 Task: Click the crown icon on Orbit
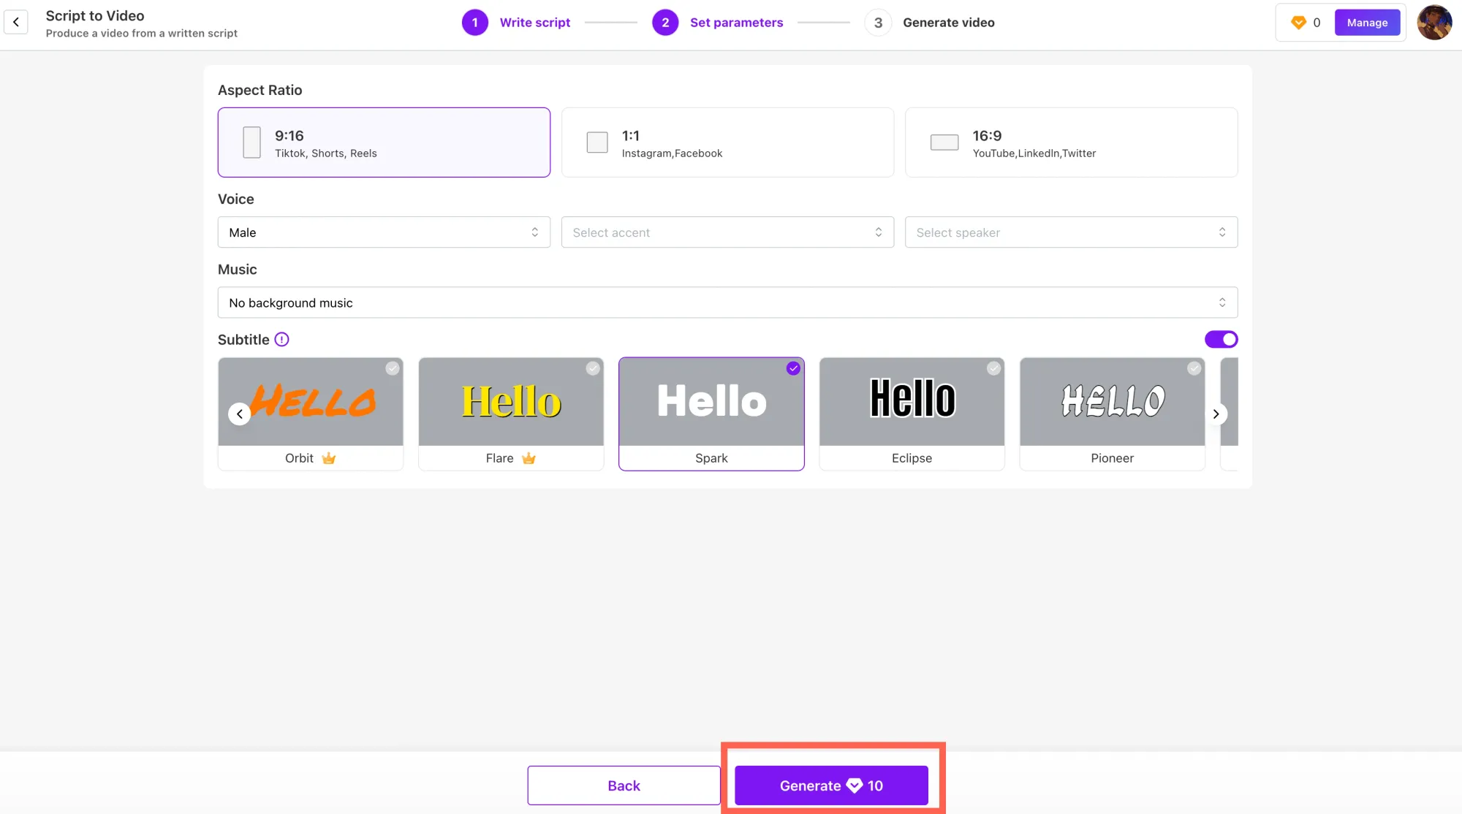coord(329,458)
